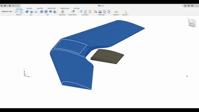Open a new design tab with plus
199x112 pixels.
185,6
